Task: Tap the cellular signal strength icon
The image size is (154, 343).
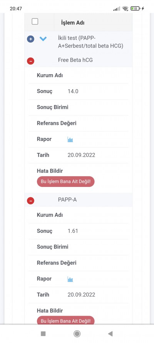Action: click(117, 9)
